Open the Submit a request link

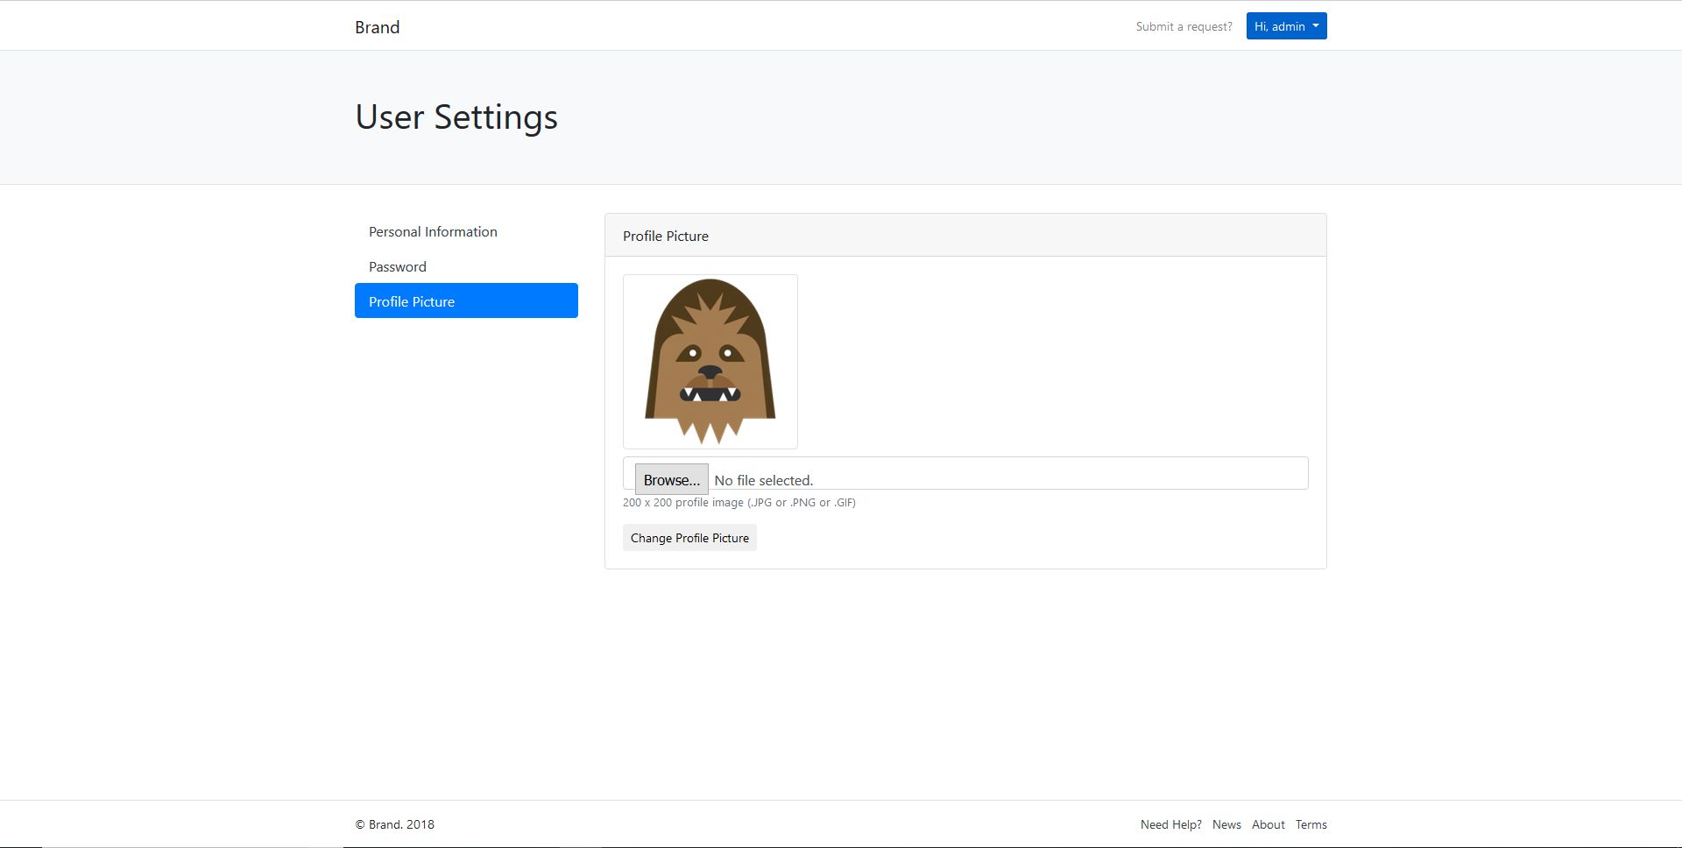(x=1184, y=26)
